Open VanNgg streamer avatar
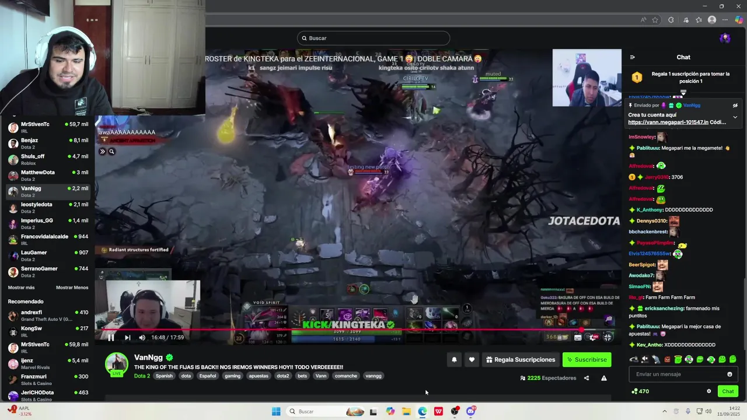Screen dimensions: 747x420 point(116,364)
